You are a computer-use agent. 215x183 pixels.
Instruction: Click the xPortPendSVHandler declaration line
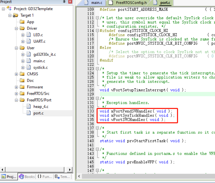click(x=136, y=111)
